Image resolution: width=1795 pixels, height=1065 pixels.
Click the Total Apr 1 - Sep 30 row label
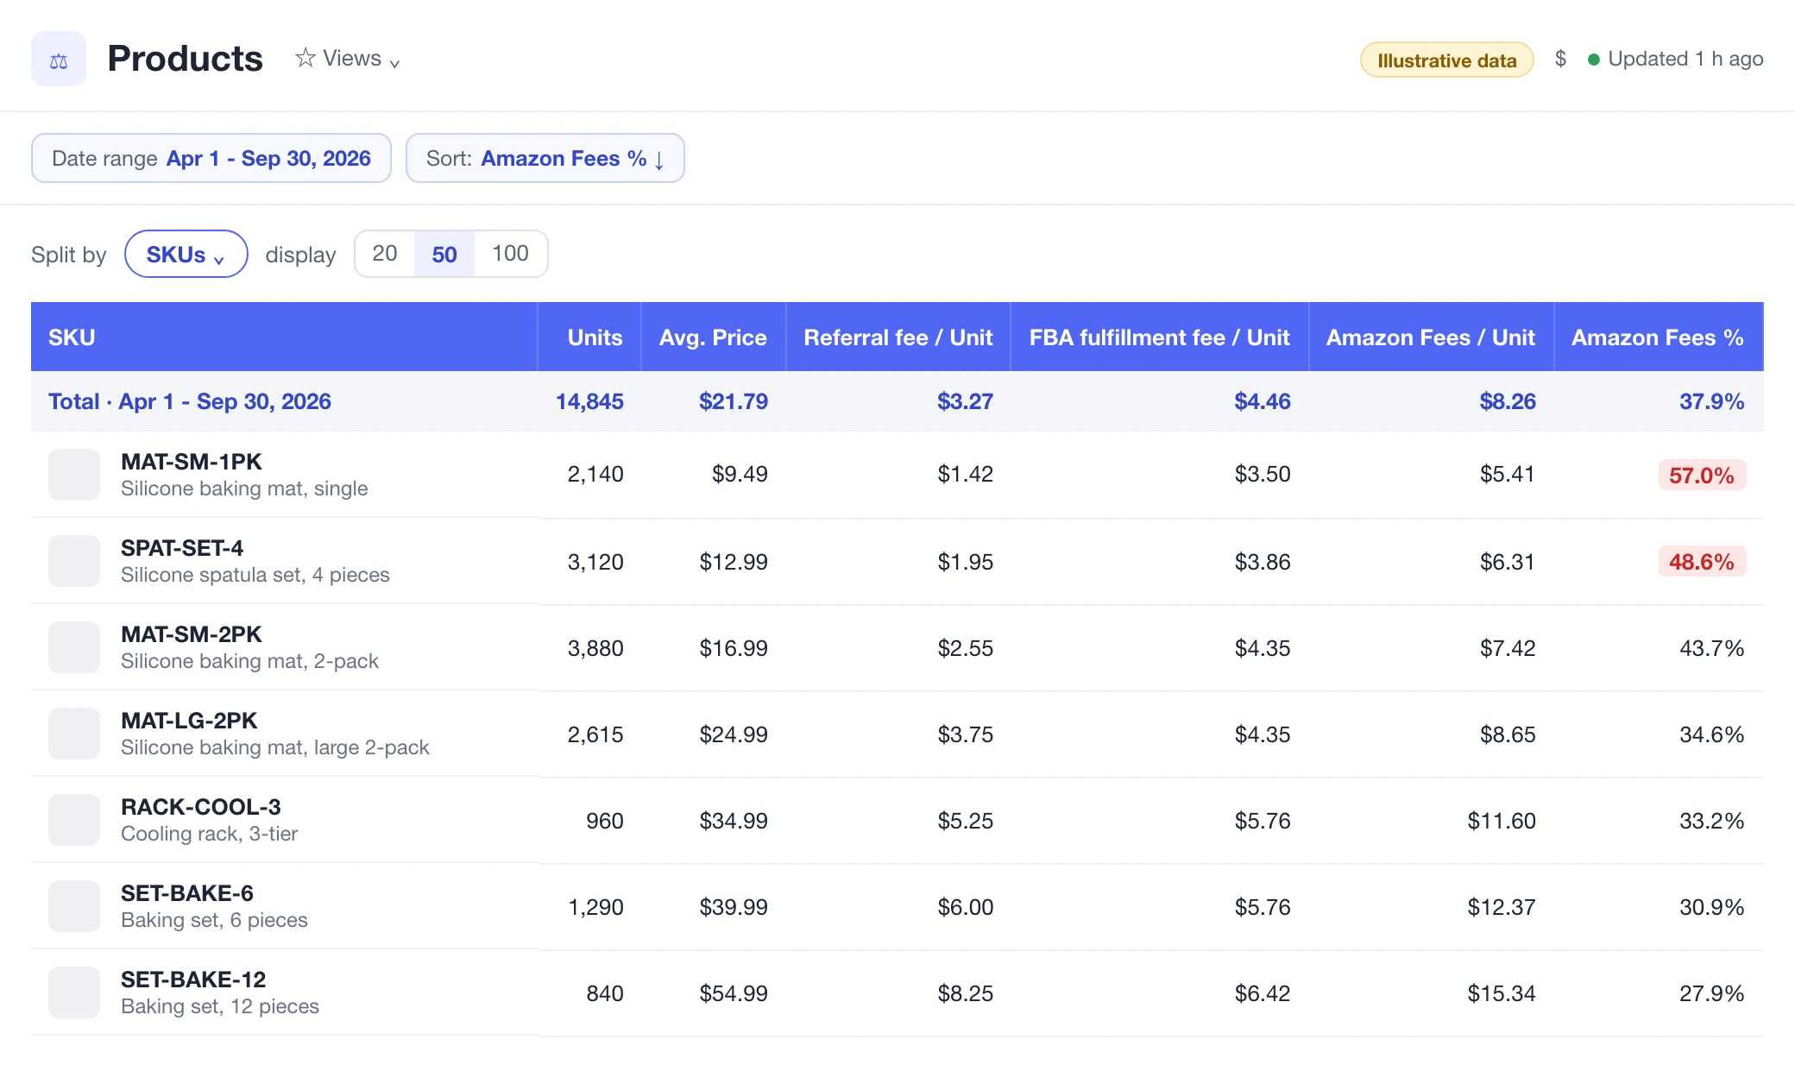pyautogui.click(x=190, y=401)
